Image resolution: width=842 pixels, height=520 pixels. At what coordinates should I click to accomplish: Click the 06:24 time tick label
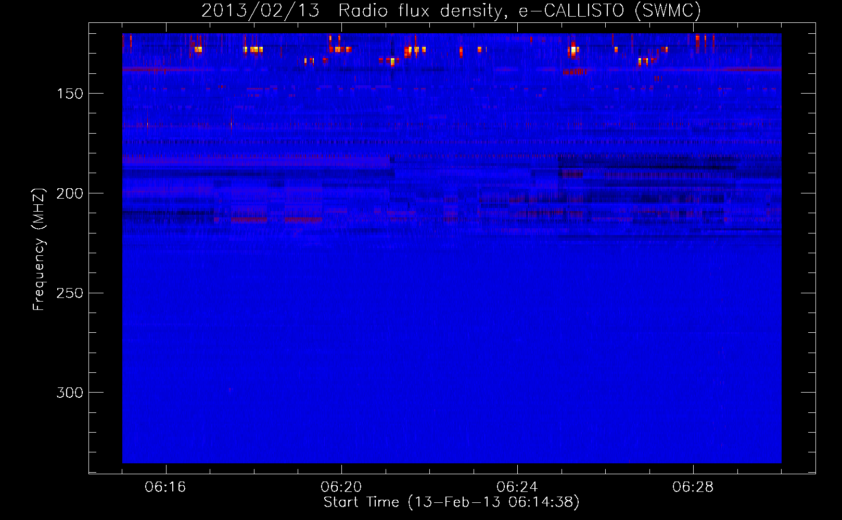point(517,487)
